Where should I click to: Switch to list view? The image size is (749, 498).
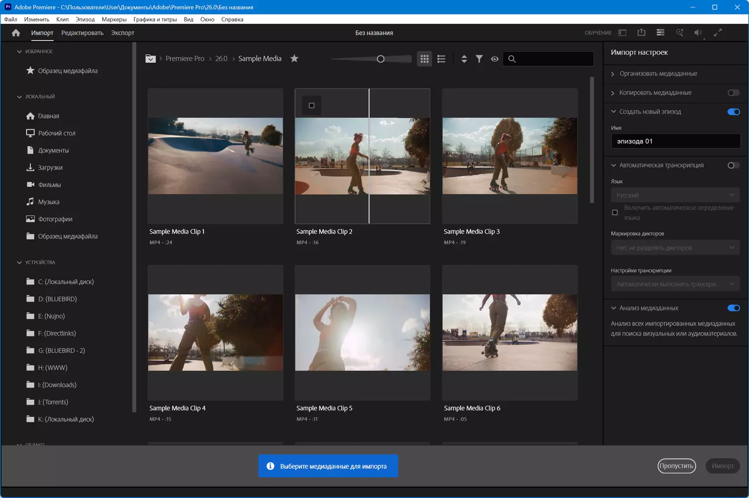pyautogui.click(x=441, y=59)
